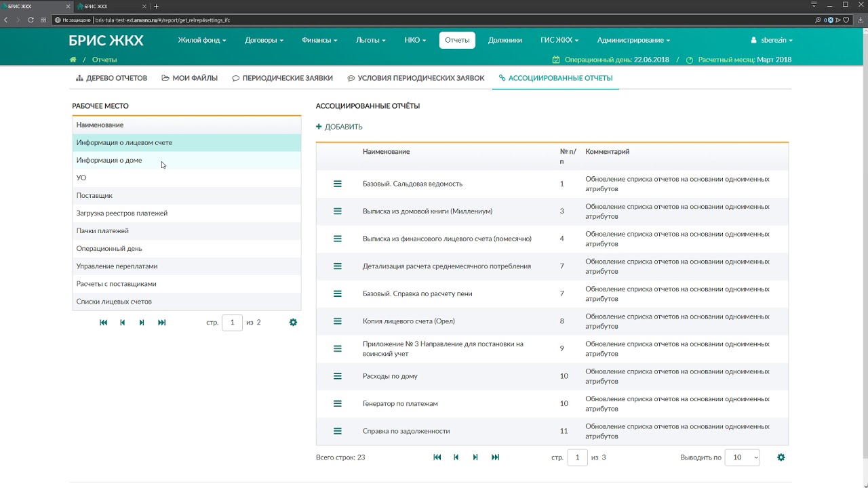Go to previous page of Рабочее место list
868x488 pixels.
click(123, 323)
